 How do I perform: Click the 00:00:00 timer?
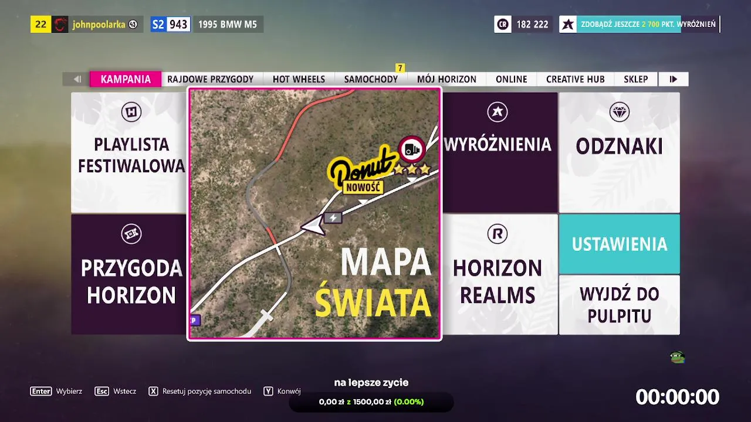[677, 397]
